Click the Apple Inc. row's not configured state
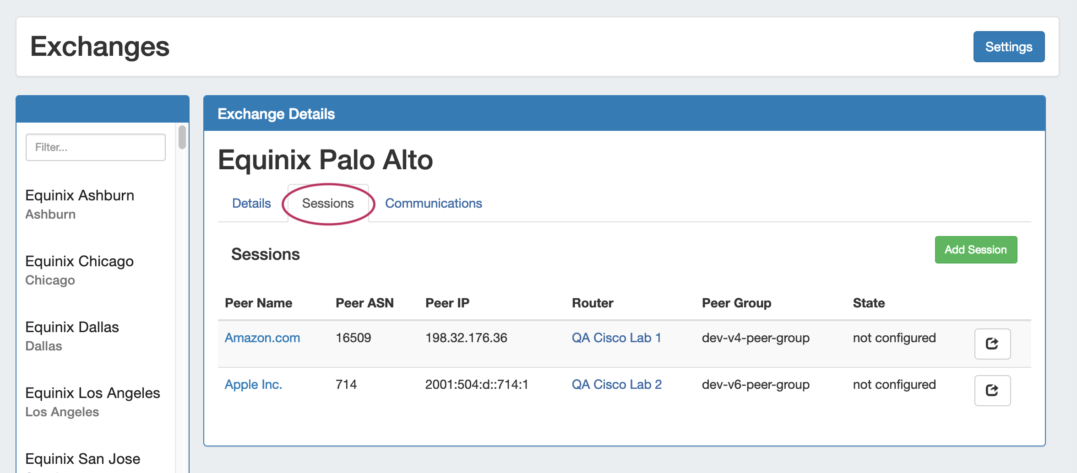 click(x=894, y=384)
